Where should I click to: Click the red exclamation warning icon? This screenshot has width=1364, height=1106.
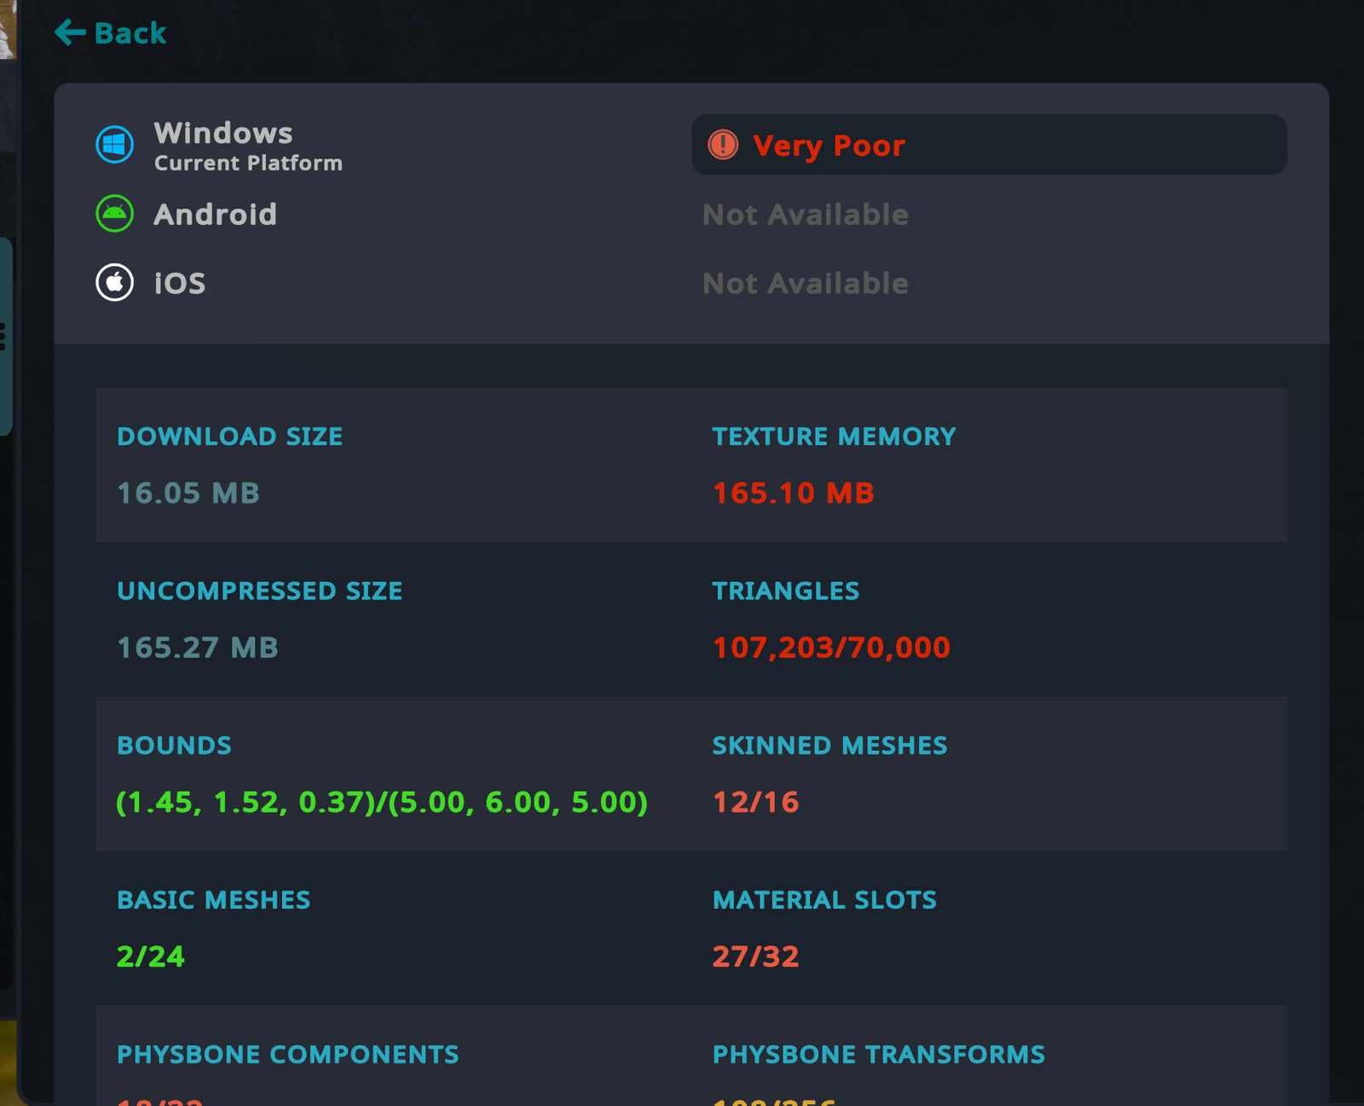723,145
